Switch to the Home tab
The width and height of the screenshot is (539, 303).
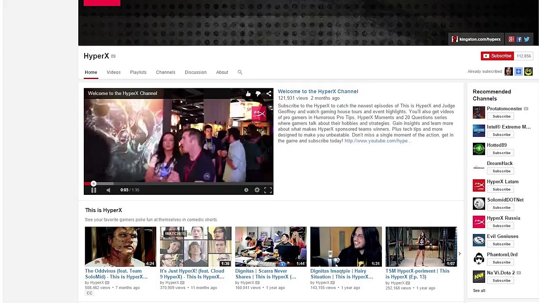91,72
